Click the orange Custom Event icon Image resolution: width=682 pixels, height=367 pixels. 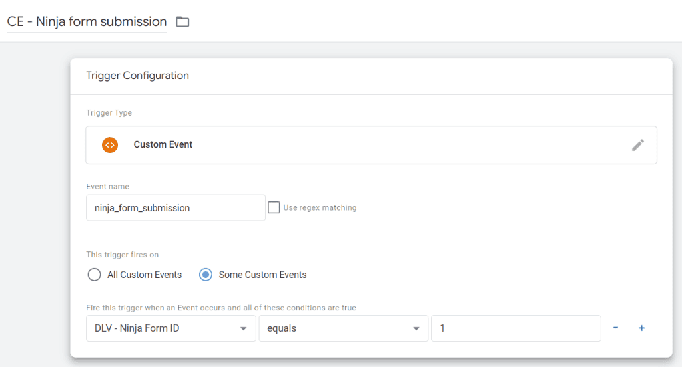point(110,145)
